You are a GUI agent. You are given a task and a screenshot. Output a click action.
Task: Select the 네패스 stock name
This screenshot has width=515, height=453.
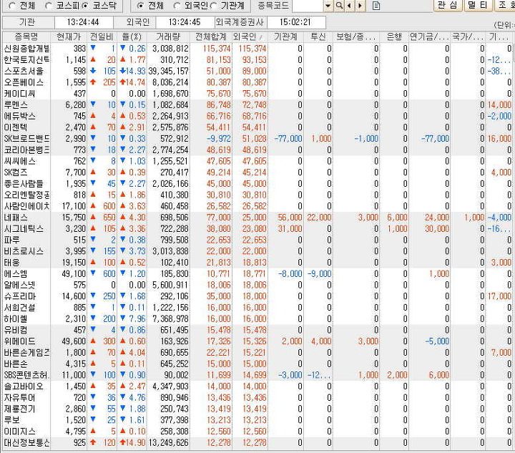click(16, 217)
